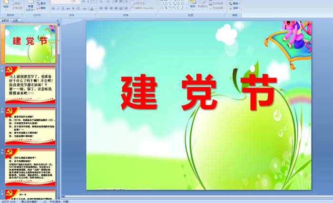This screenshot has width=333, height=203.
Task: Click the Paste (粘贴) icon
Action: tap(6, 2)
